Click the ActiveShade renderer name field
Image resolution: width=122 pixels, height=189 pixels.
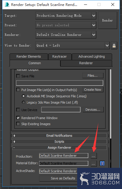(x=58, y=171)
